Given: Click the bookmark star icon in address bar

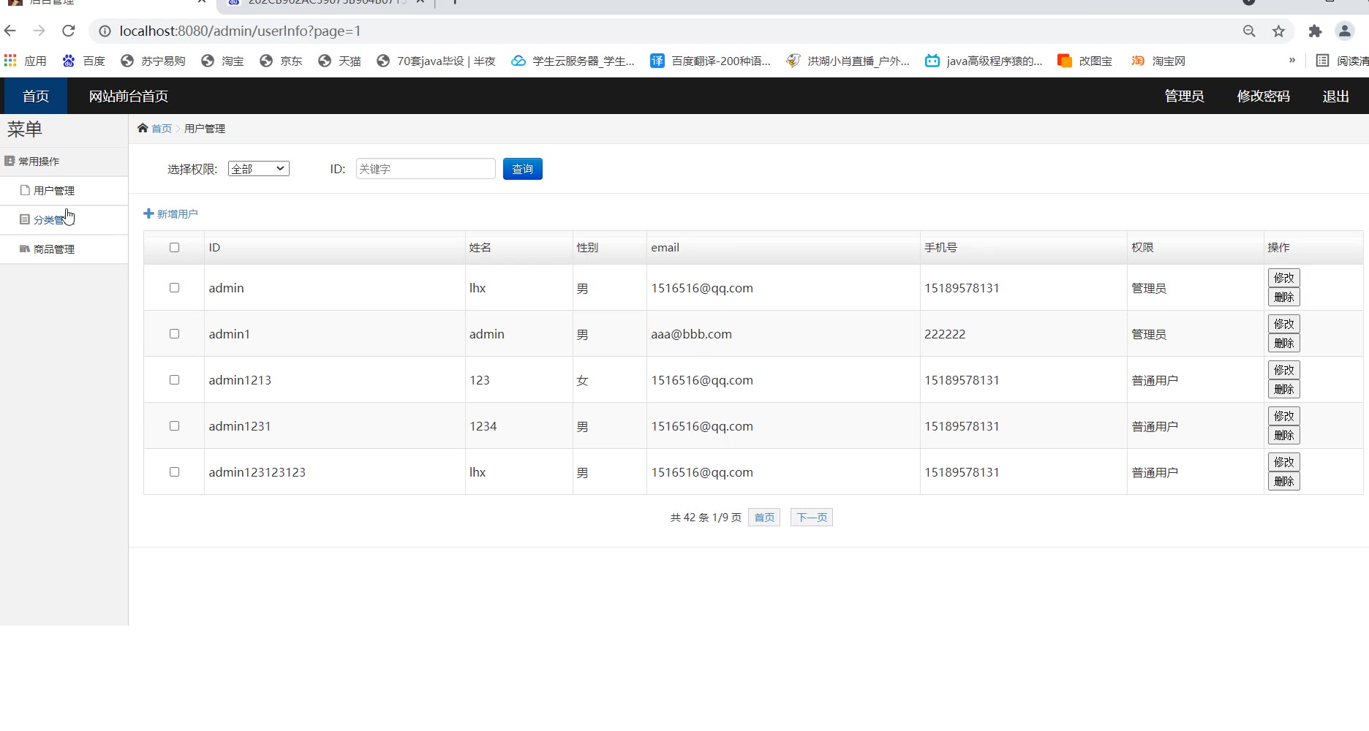Looking at the screenshot, I should [1278, 31].
